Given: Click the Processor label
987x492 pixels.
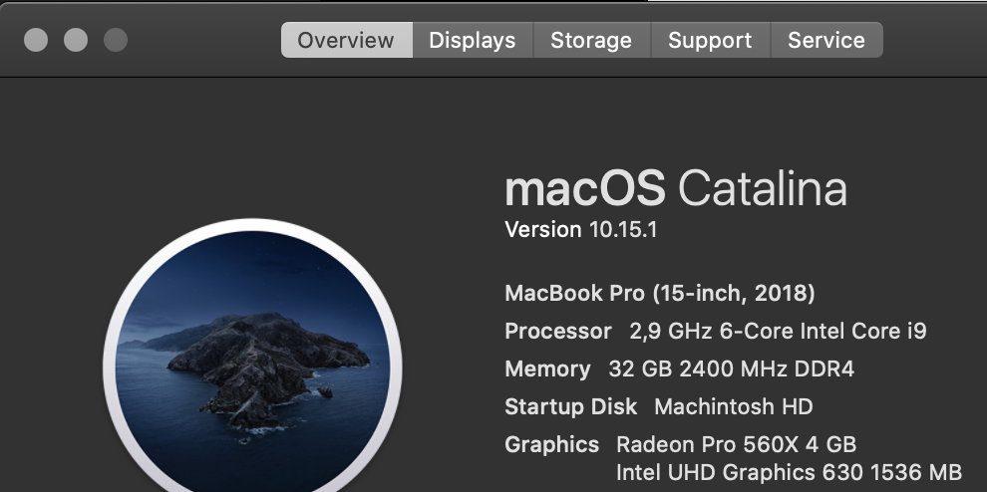Looking at the screenshot, I should pyautogui.click(x=557, y=331).
